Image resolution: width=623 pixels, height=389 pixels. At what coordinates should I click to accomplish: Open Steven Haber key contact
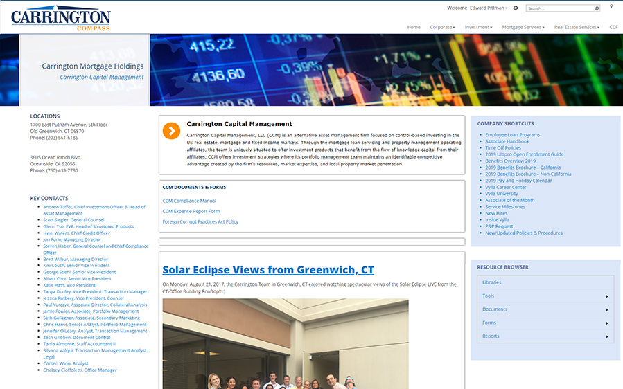pos(96,249)
